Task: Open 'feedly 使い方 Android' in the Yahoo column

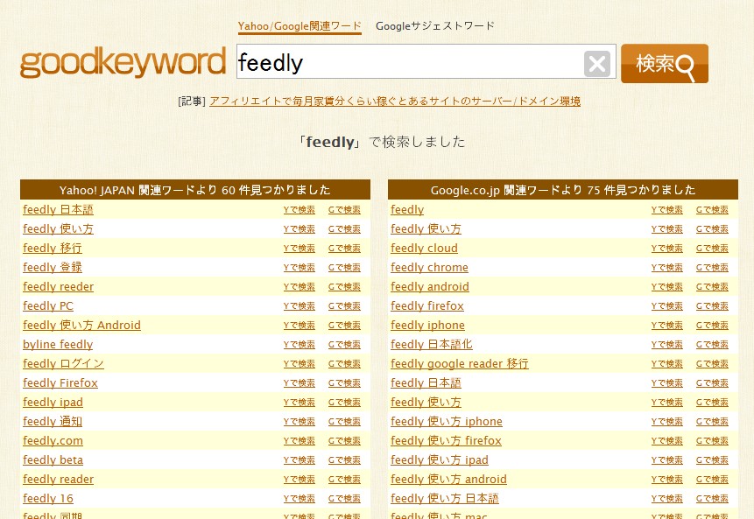Action: click(x=81, y=325)
